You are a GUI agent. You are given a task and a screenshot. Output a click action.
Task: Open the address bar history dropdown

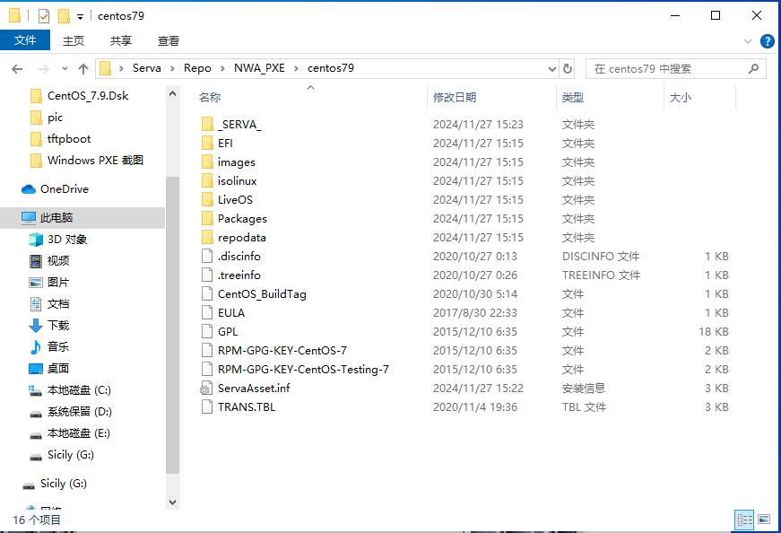coord(551,69)
